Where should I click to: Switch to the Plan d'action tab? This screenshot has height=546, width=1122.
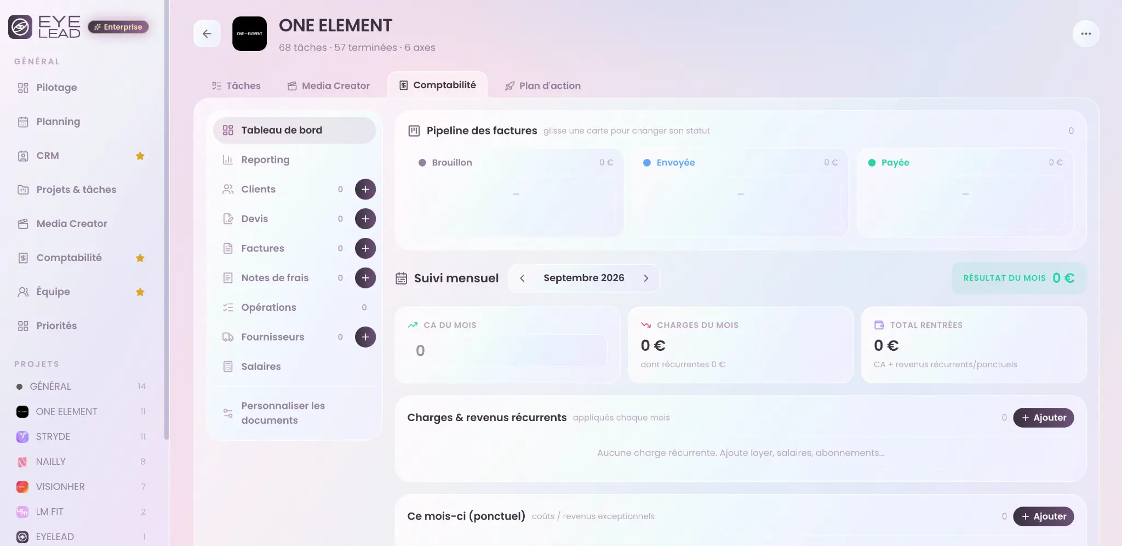tap(543, 86)
